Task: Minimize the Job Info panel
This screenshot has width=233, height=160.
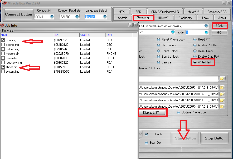Action: click(x=130, y=25)
